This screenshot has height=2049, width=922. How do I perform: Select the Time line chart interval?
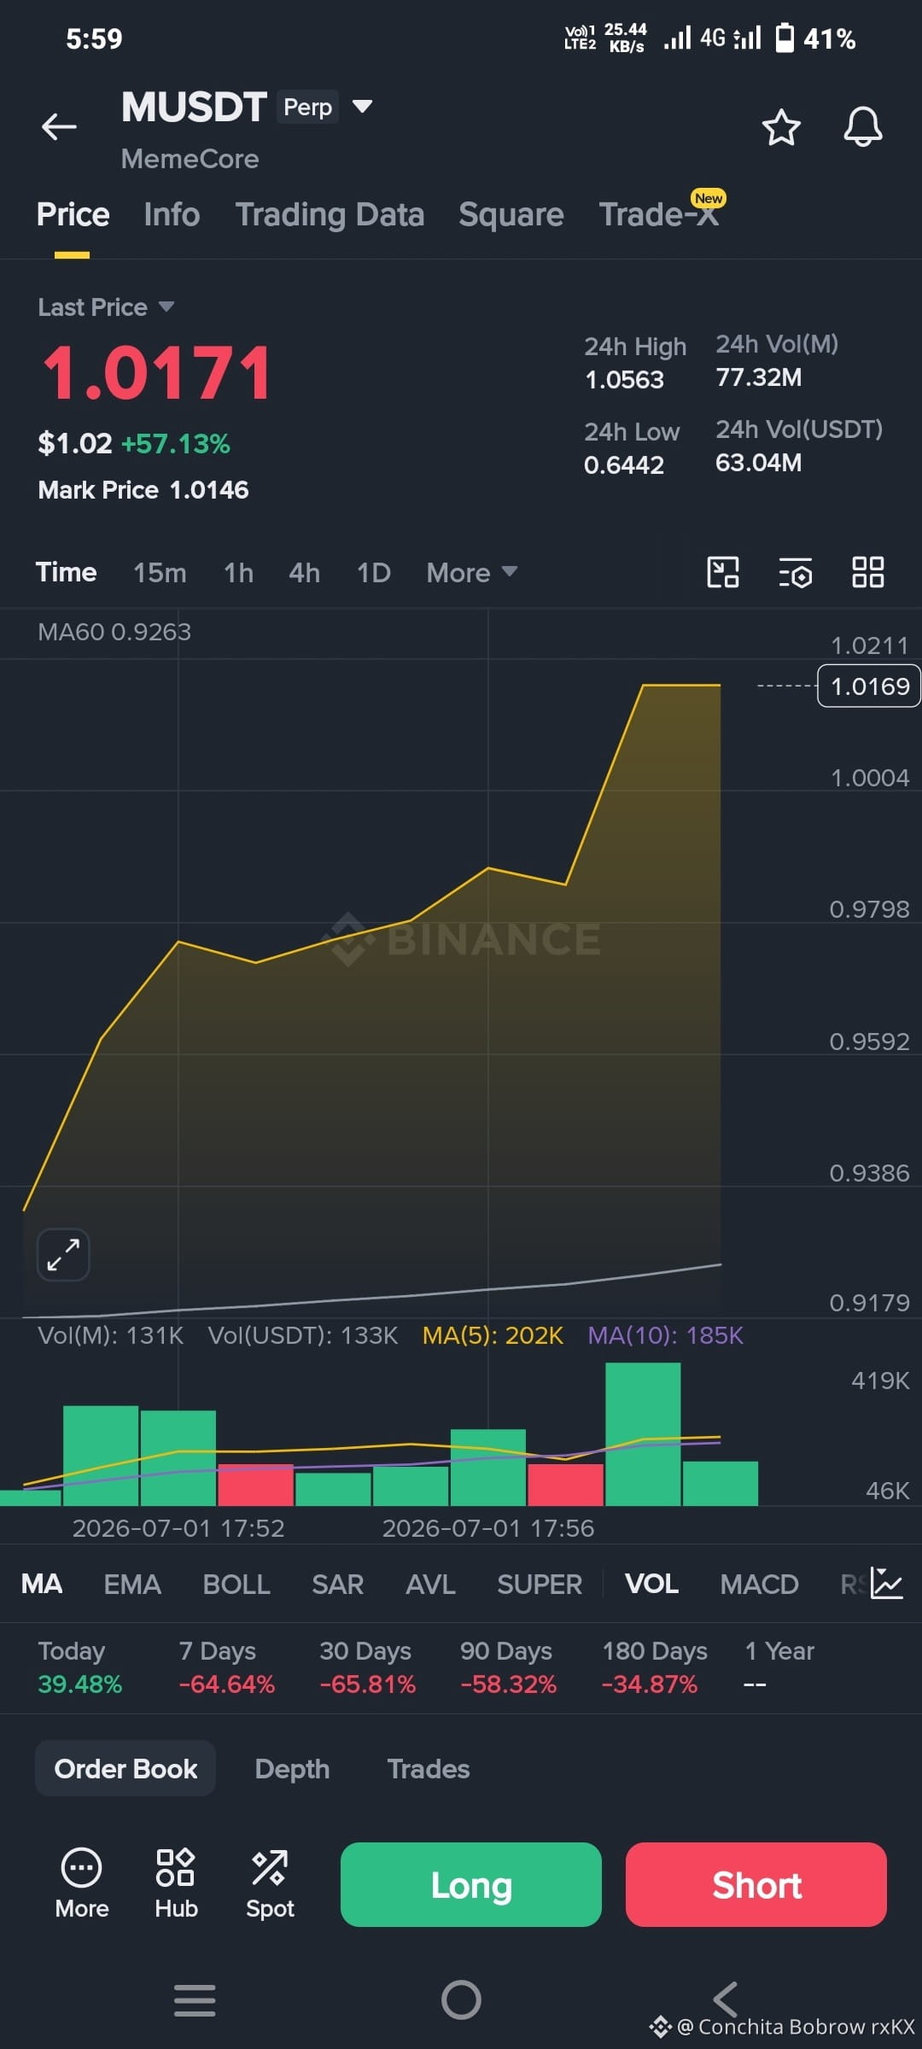[66, 572]
